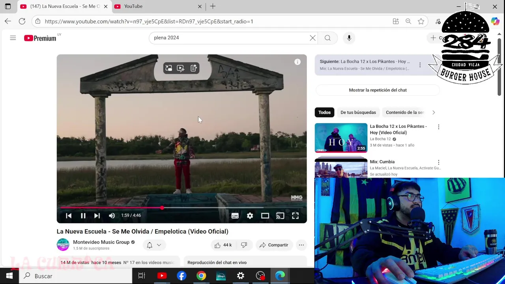Cast the video to a TV
The width and height of the screenshot is (505, 284).
click(x=280, y=216)
